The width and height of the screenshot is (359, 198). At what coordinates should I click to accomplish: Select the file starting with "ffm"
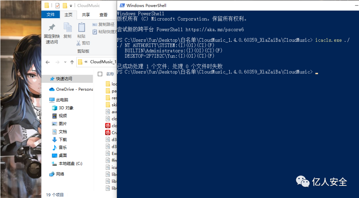pos(111,160)
